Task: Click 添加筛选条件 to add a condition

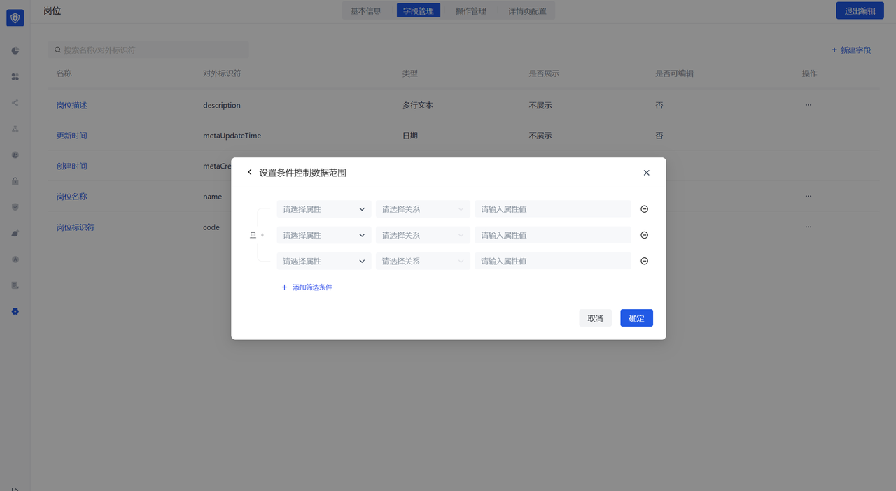Action: tap(307, 287)
